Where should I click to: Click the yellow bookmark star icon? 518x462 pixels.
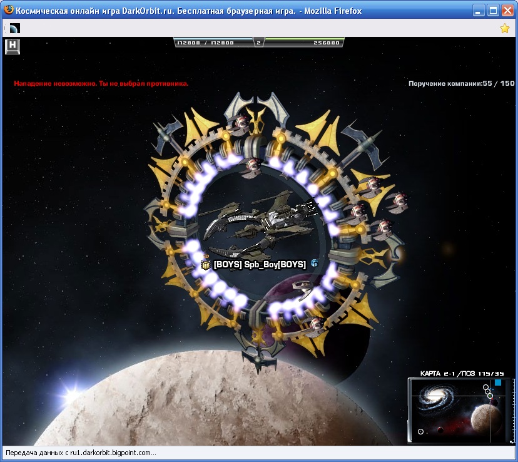tap(504, 28)
